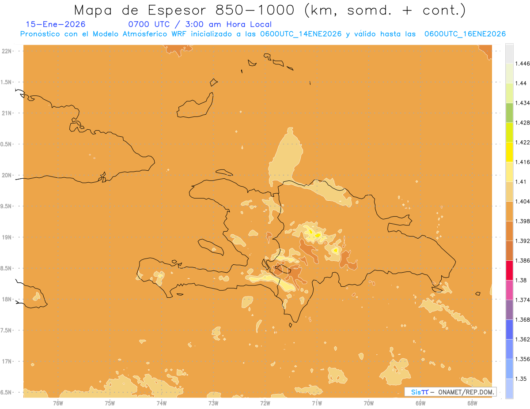Screen dimensions: 530x409
Task: Click the red legend swatch between 1.38 and 1.386
Action: (509, 270)
